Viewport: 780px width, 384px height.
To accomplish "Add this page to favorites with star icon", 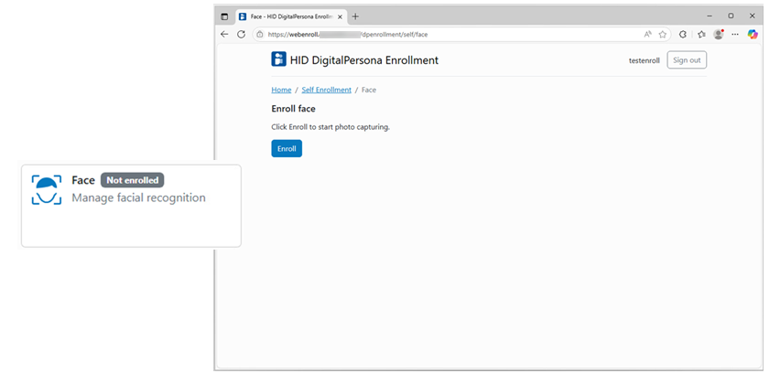I will coord(662,34).
